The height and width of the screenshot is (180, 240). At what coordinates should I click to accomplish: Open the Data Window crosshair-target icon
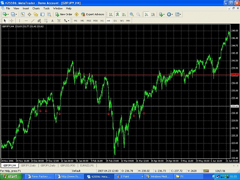pos(29,14)
